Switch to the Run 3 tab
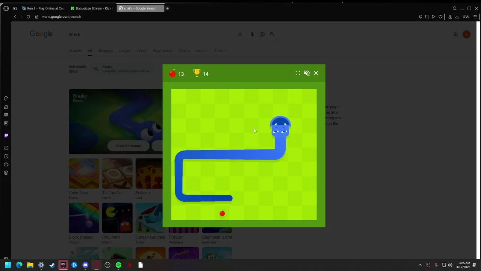This screenshot has height=271, width=481. click(44, 8)
